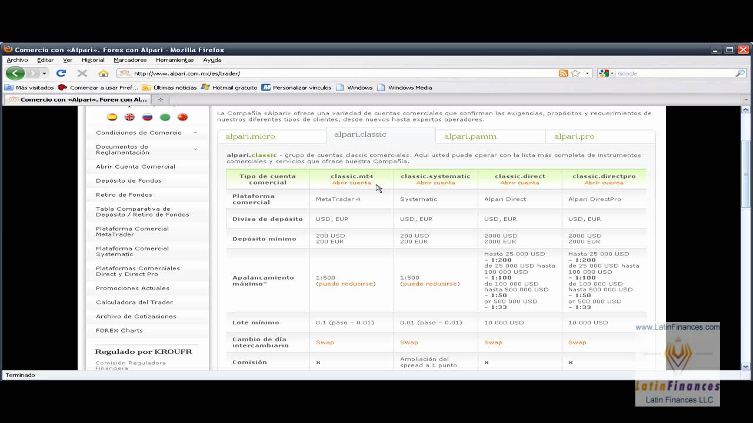The image size is (753, 423).
Task: Click Swap link in classic.direct column
Action: (x=493, y=343)
